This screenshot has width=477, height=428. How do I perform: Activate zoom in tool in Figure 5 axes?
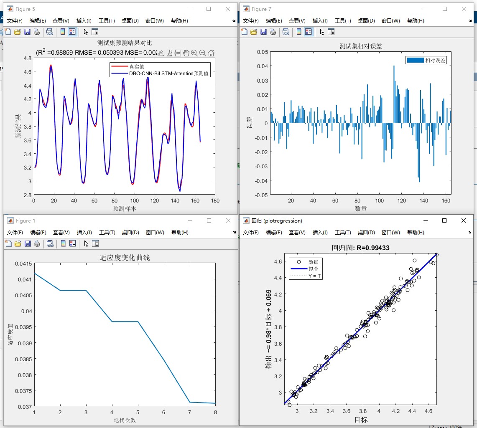coord(194,53)
